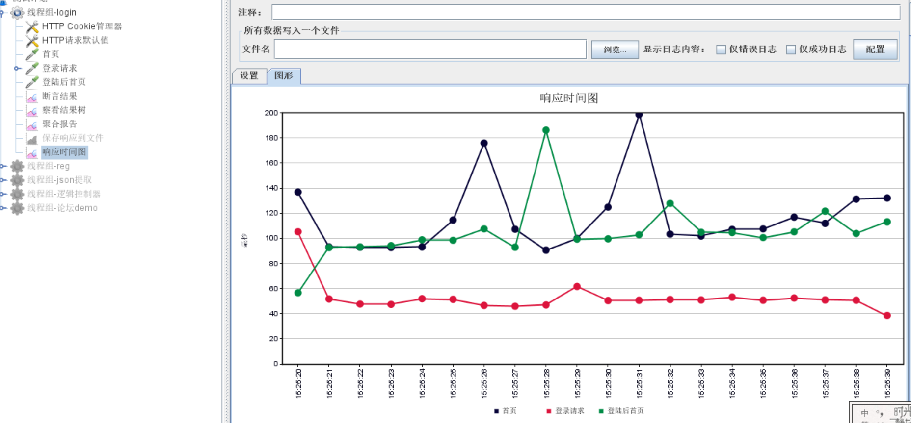Click the disabled 保存响应到文件 icon
The image size is (911, 423).
pos(32,138)
